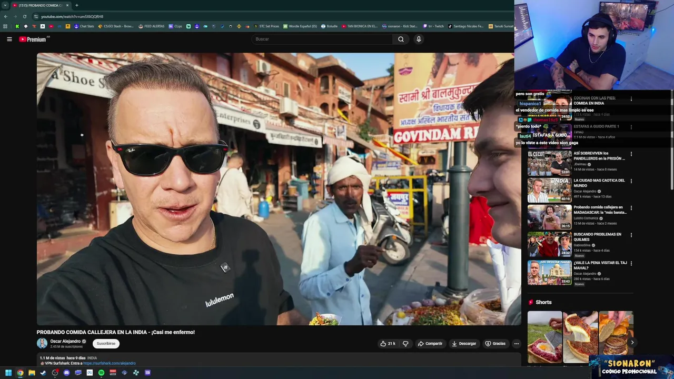
Task: Open the Wordle Español (ES) bookmark
Action: [x=300, y=26]
